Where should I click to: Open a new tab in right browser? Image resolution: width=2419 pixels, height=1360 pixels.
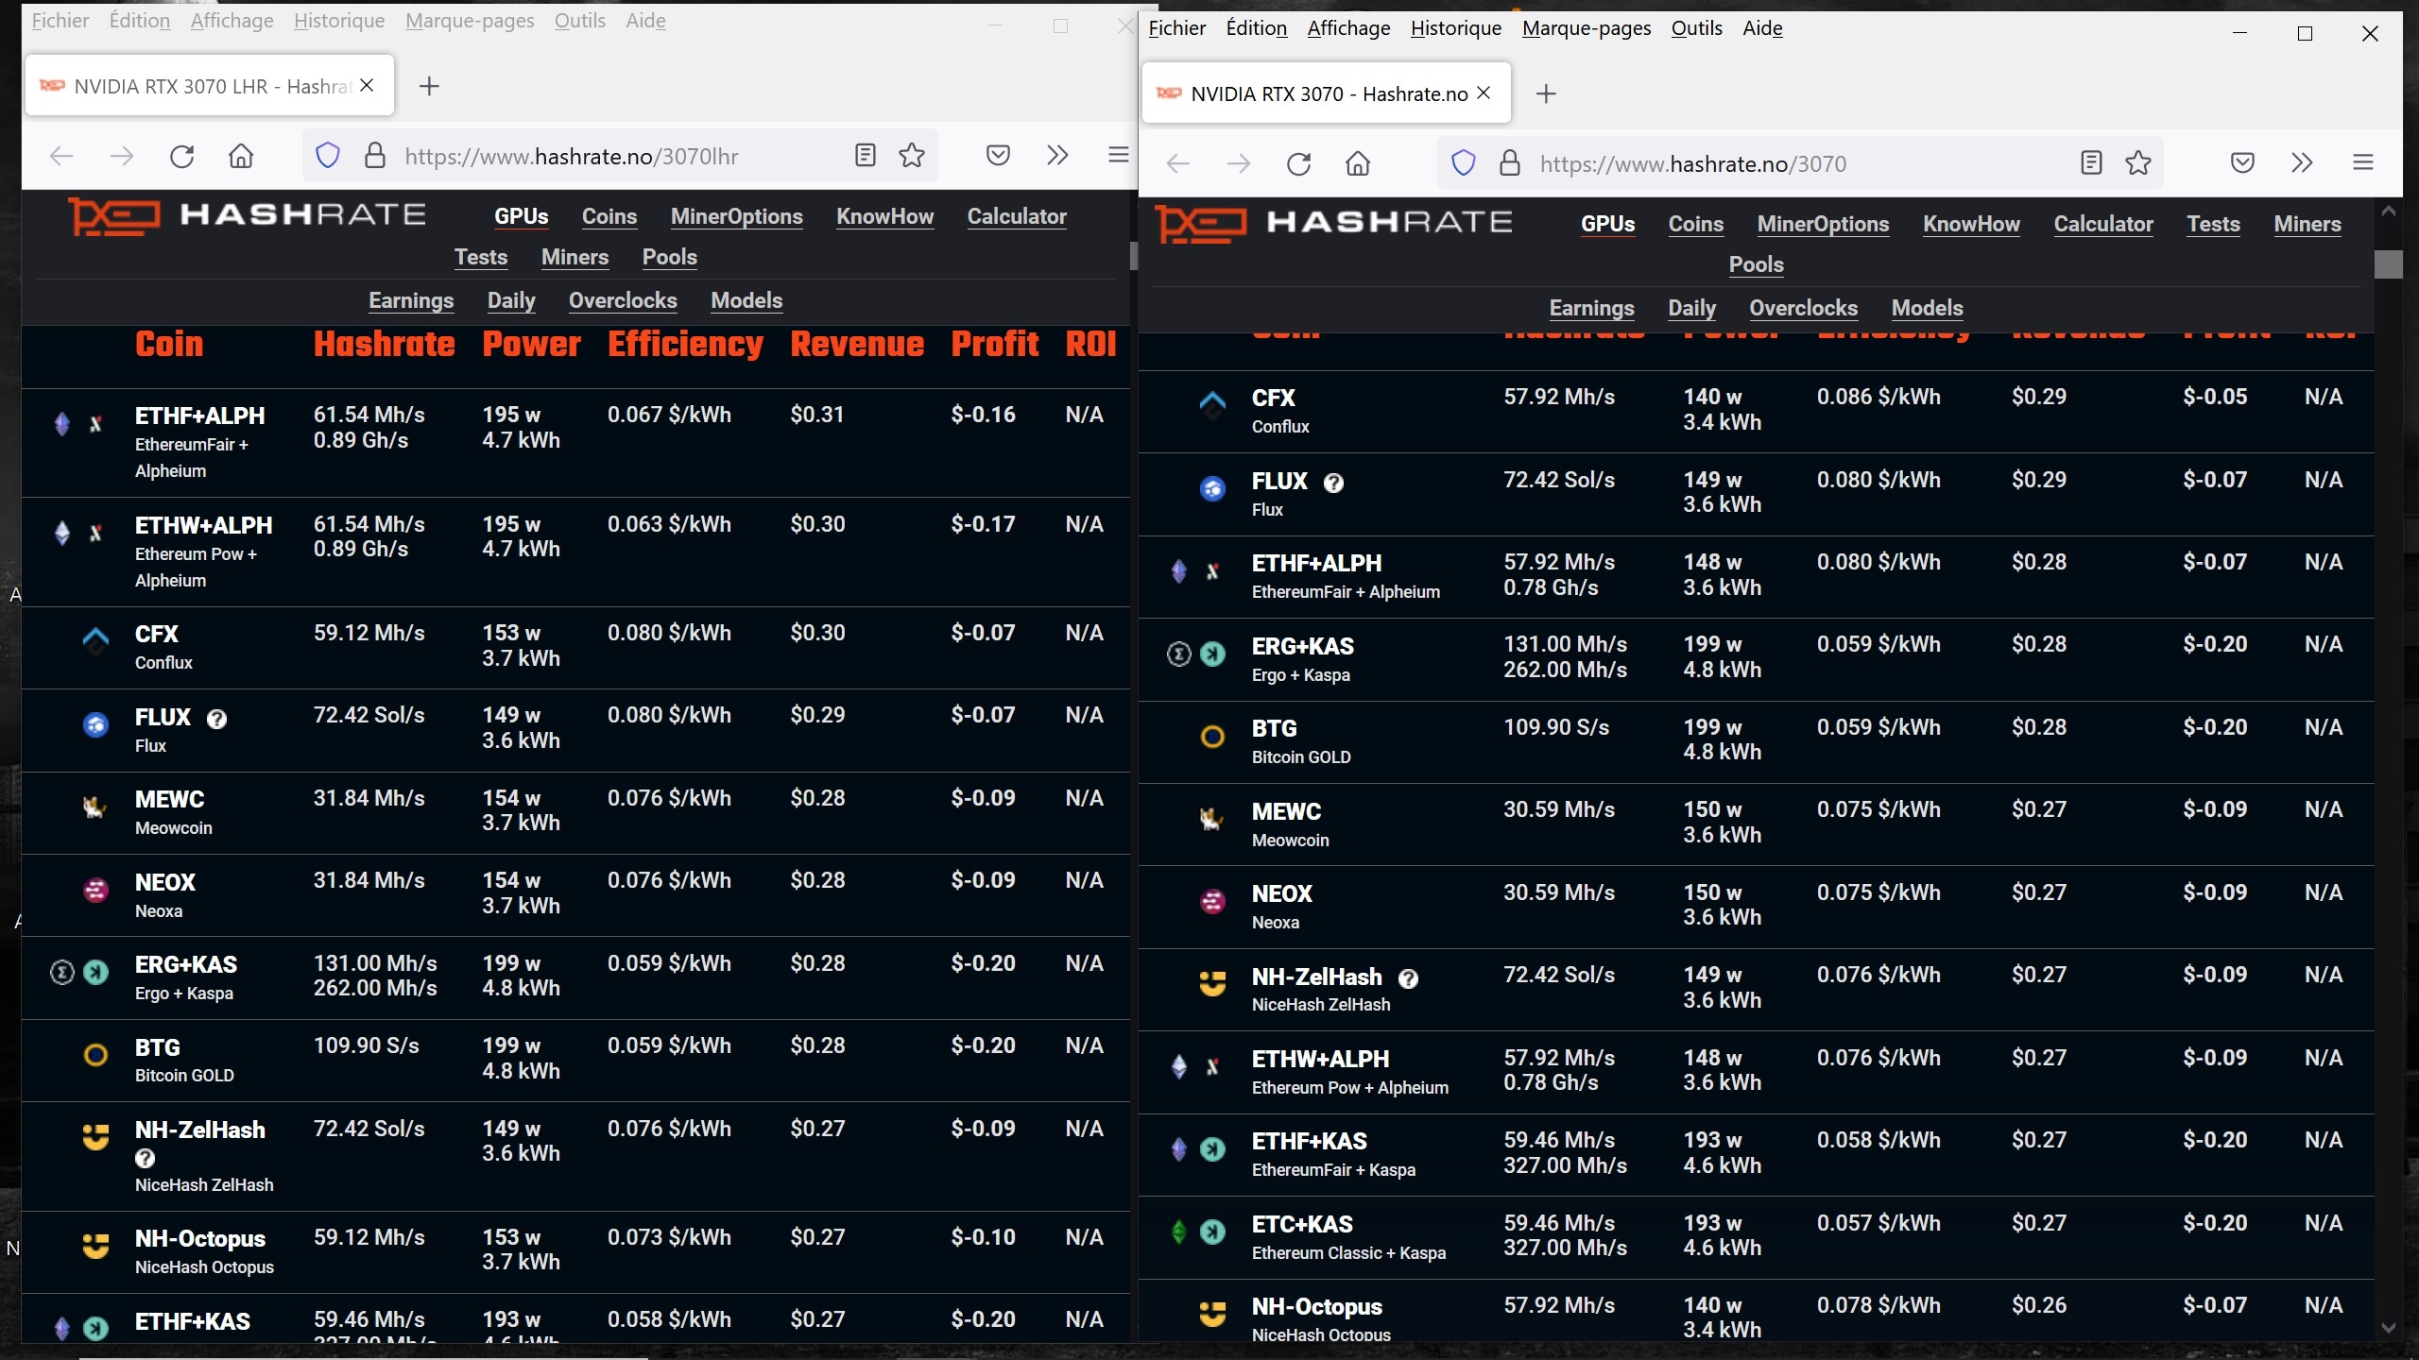(1545, 93)
